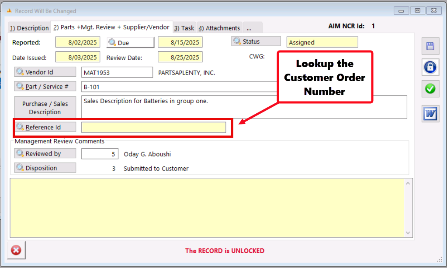Open the Word document export icon
Screen dimensions: 447x268
[x=430, y=114]
